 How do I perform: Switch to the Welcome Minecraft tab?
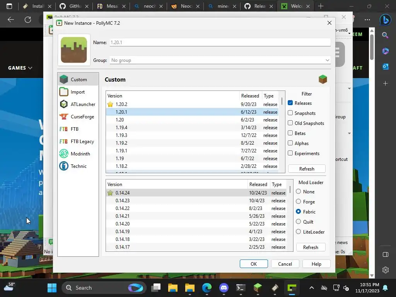click(x=295, y=6)
